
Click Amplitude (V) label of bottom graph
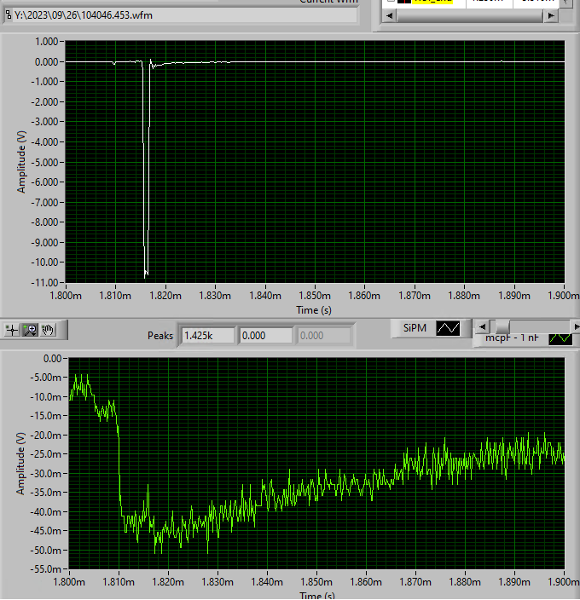pos(20,464)
